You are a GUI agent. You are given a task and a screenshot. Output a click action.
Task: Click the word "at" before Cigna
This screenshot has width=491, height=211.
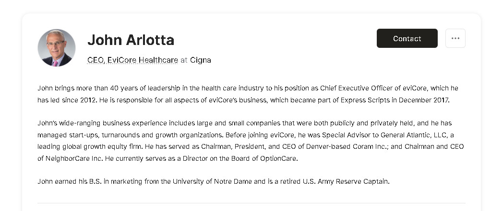click(184, 60)
